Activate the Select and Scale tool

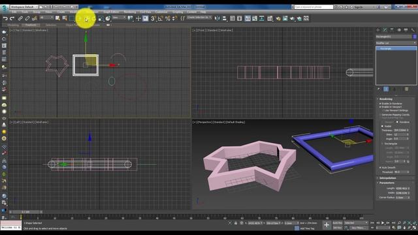coord(101,18)
